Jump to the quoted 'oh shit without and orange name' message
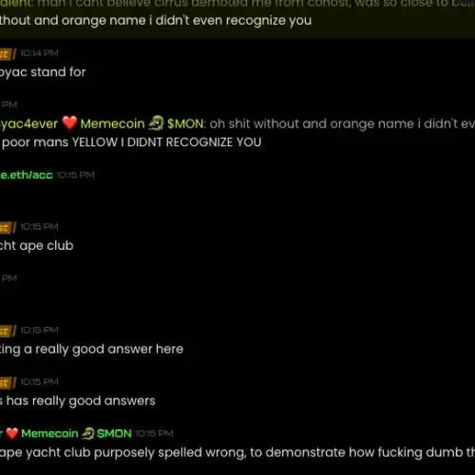 [342, 123]
